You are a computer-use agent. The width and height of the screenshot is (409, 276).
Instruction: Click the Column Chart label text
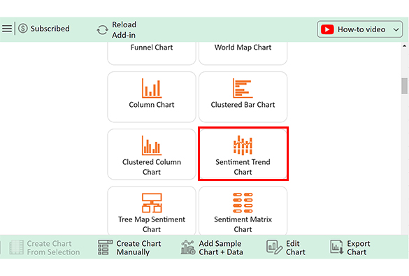[152, 105]
